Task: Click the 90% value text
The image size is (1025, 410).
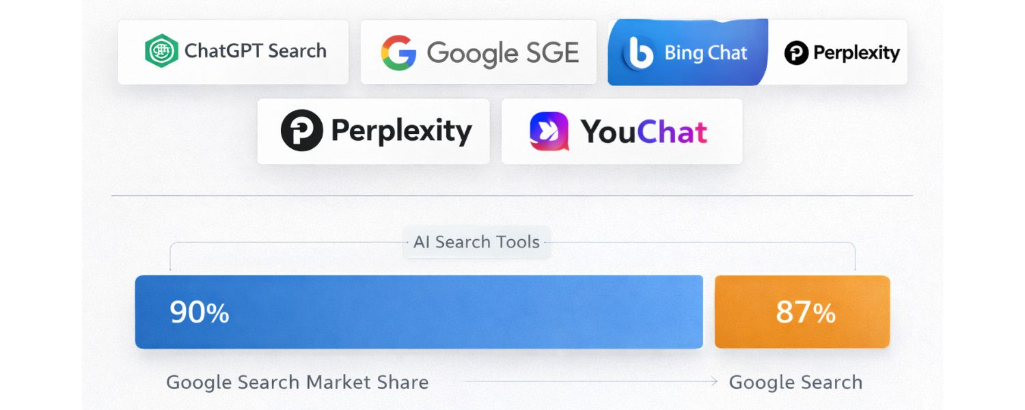Action: coord(199,312)
